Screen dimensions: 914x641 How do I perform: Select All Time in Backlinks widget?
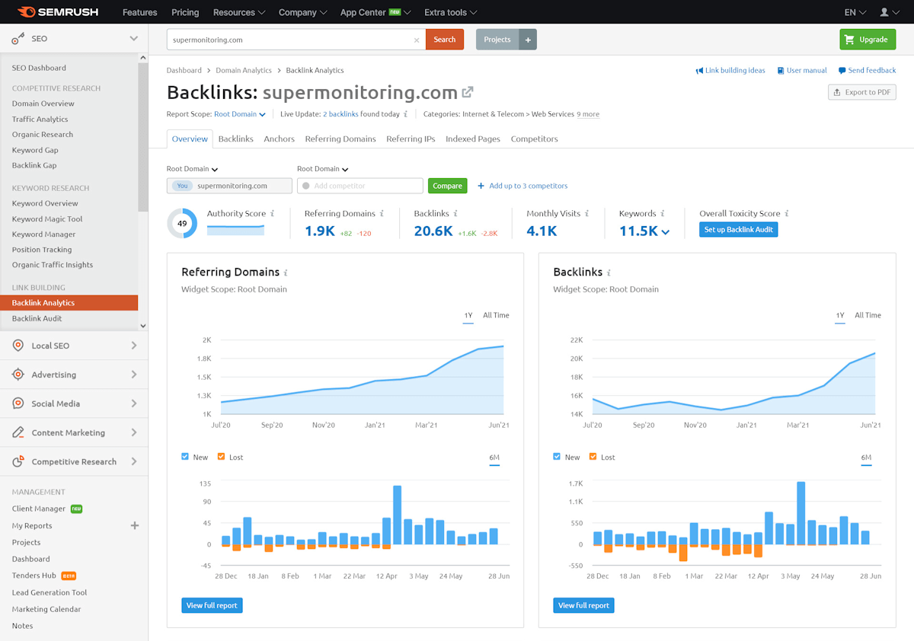click(x=868, y=315)
